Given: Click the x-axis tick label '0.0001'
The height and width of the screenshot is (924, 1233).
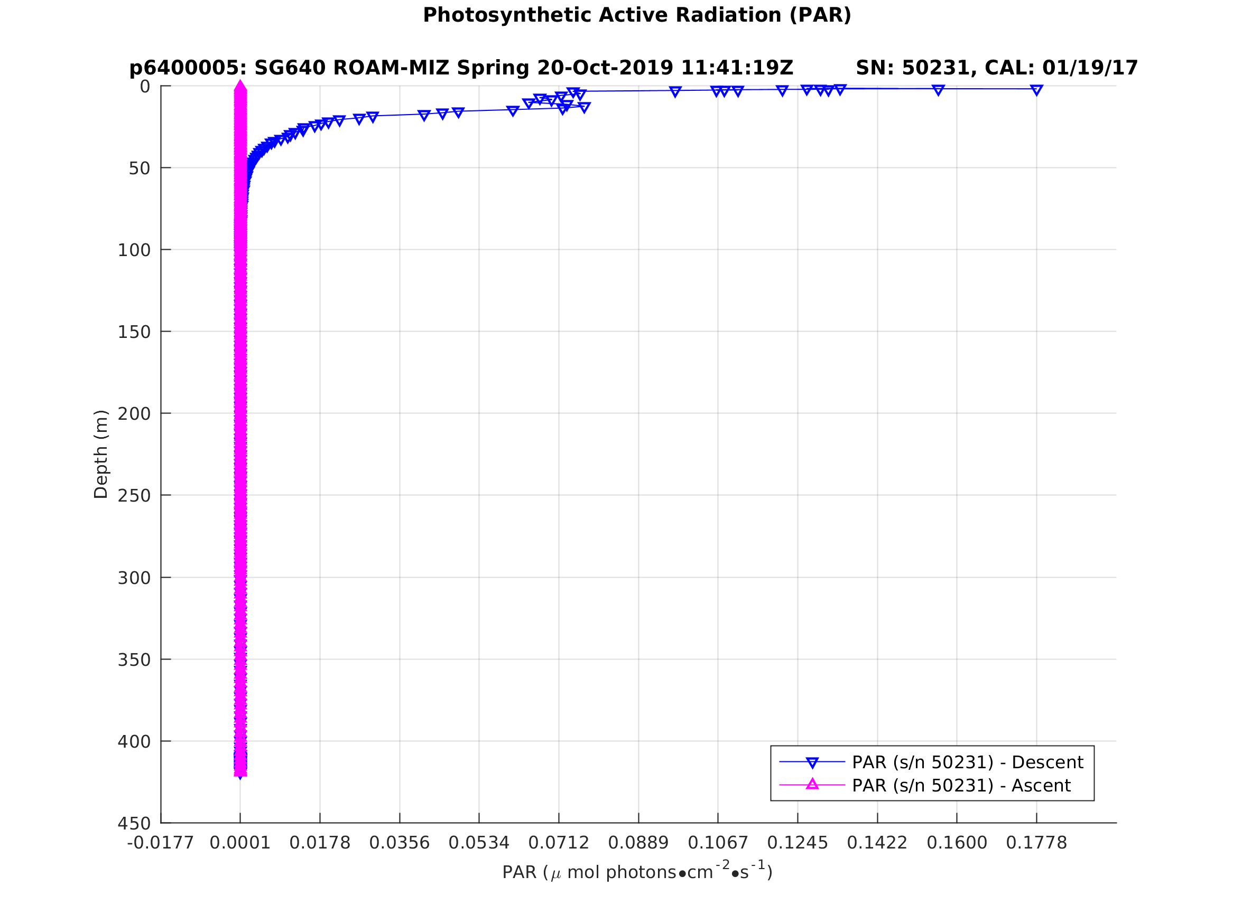Looking at the screenshot, I should tap(240, 843).
